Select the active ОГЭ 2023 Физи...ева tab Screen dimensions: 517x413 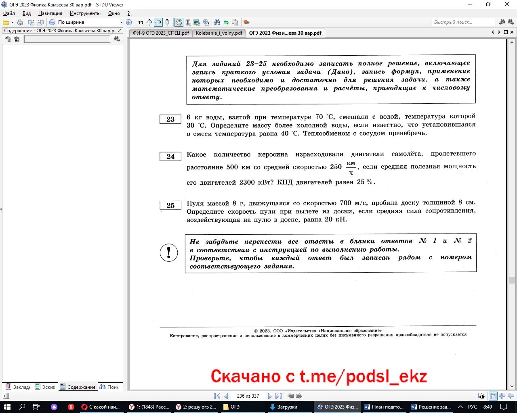tap(285, 33)
